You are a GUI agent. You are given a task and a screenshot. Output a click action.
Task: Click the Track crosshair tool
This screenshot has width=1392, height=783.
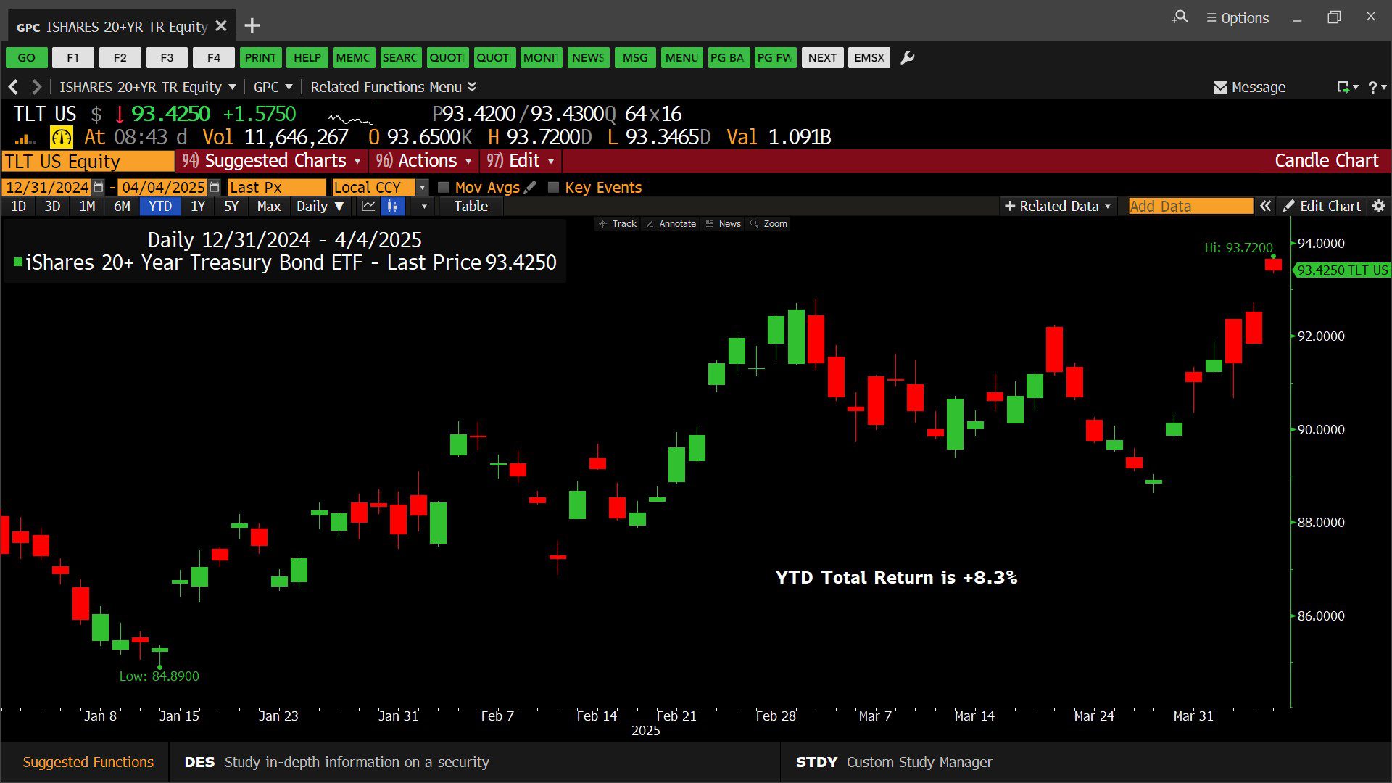[x=618, y=224]
